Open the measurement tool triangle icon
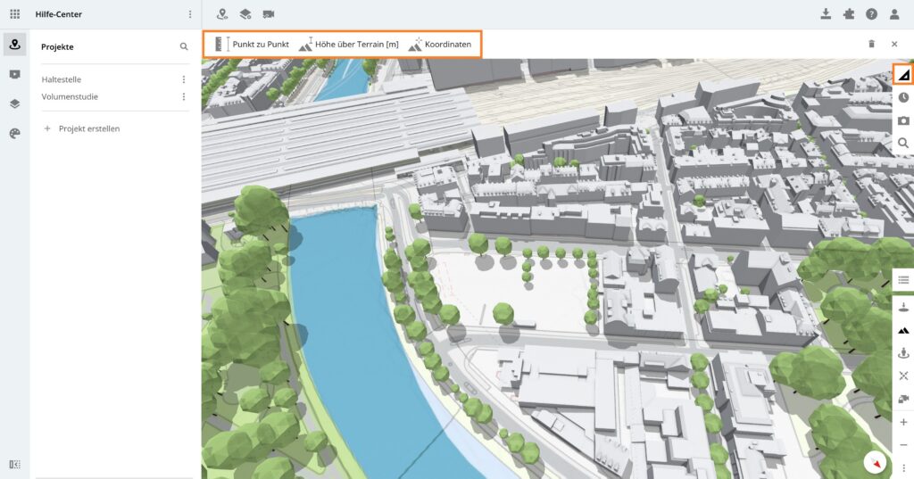The image size is (914, 479). tap(903, 75)
